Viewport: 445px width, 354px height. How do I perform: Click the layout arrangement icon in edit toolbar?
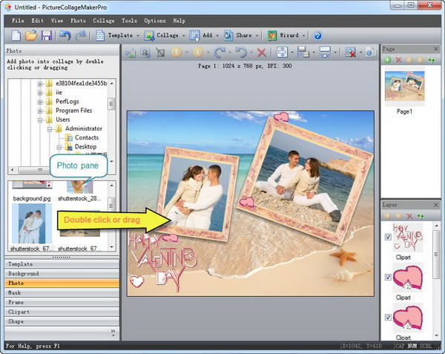tap(303, 53)
